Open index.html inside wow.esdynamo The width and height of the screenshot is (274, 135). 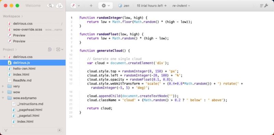25,122
